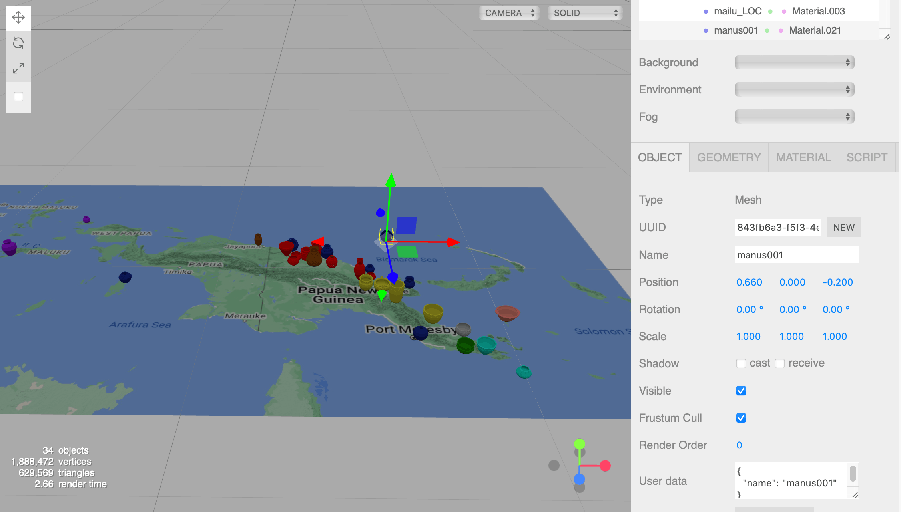
Task: Open the Fog dropdown
Action: tap(794, 117)
